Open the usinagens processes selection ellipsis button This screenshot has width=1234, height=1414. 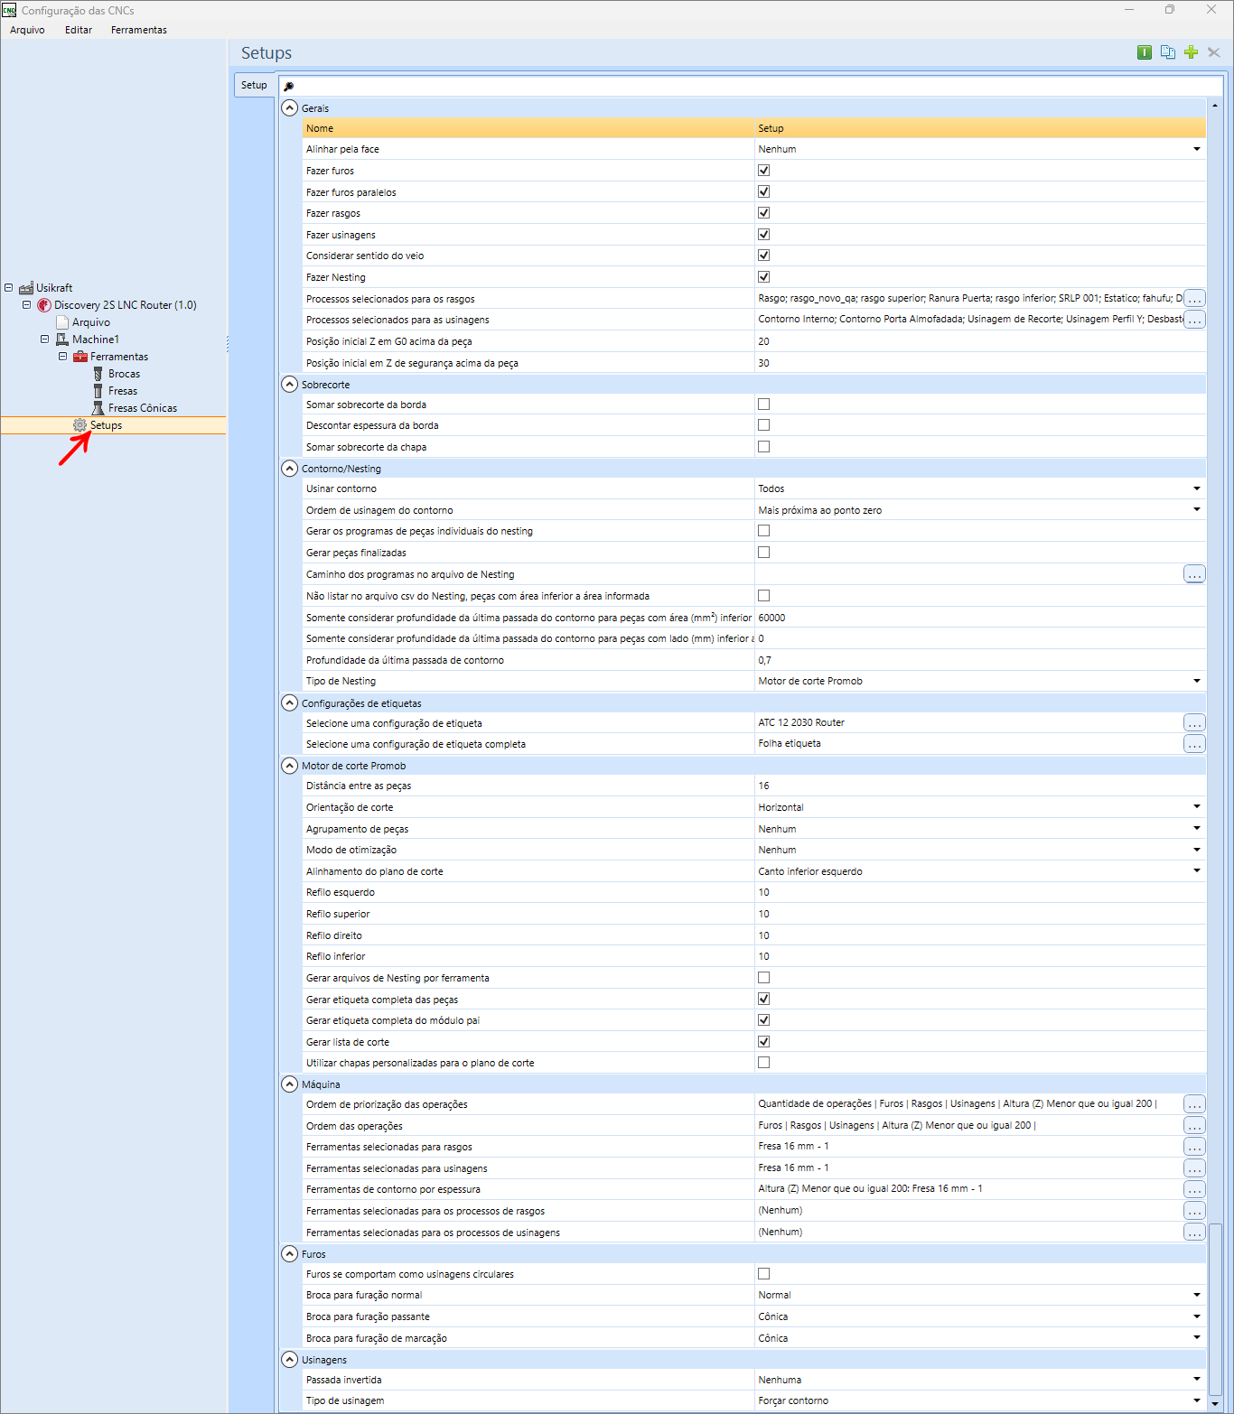click(1194, 320)
